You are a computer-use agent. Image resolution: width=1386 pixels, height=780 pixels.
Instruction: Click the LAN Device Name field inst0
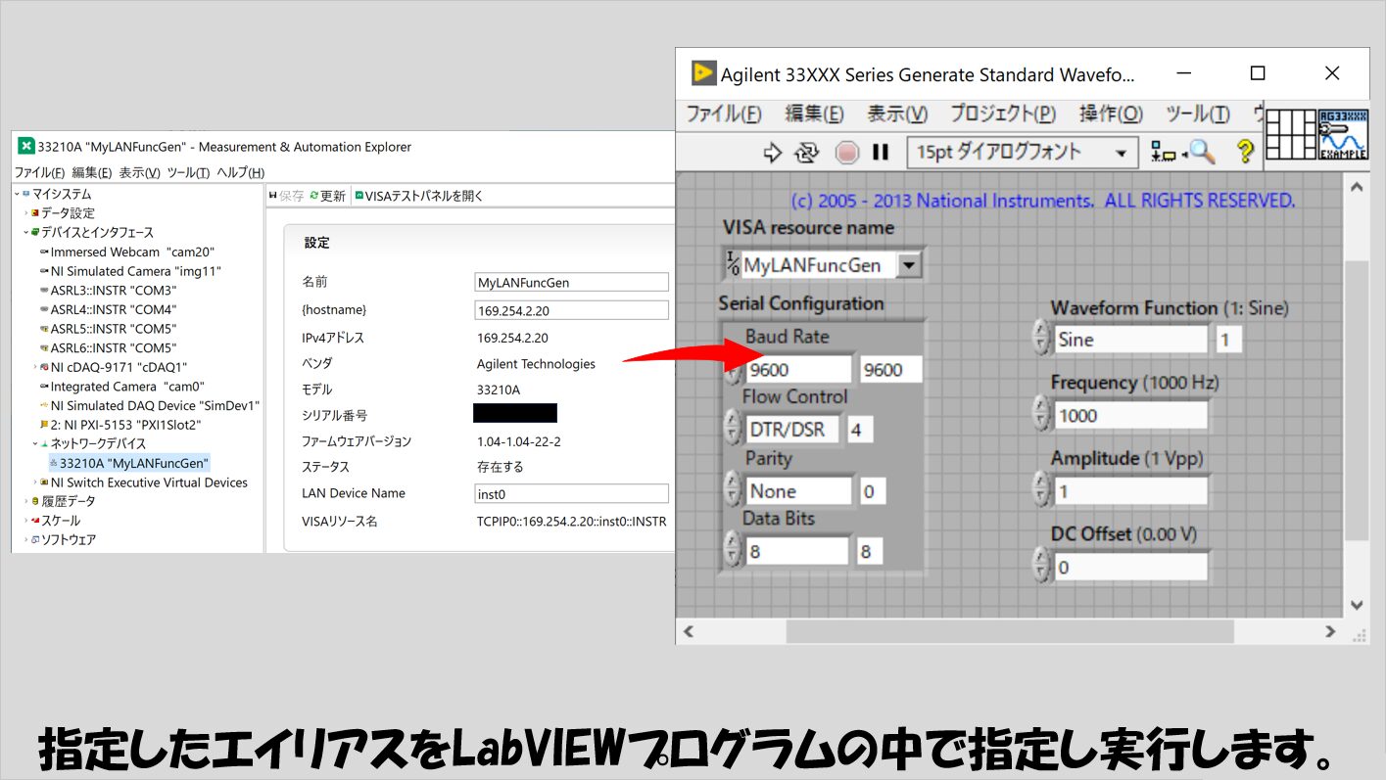571,493
